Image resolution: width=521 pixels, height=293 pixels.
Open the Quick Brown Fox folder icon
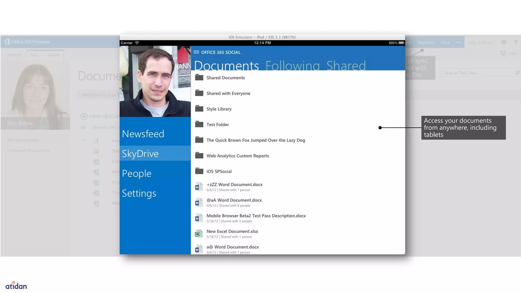point(199,140)
